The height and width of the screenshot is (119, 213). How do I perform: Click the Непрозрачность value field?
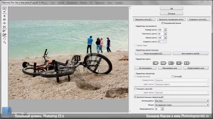pos(158,109)
